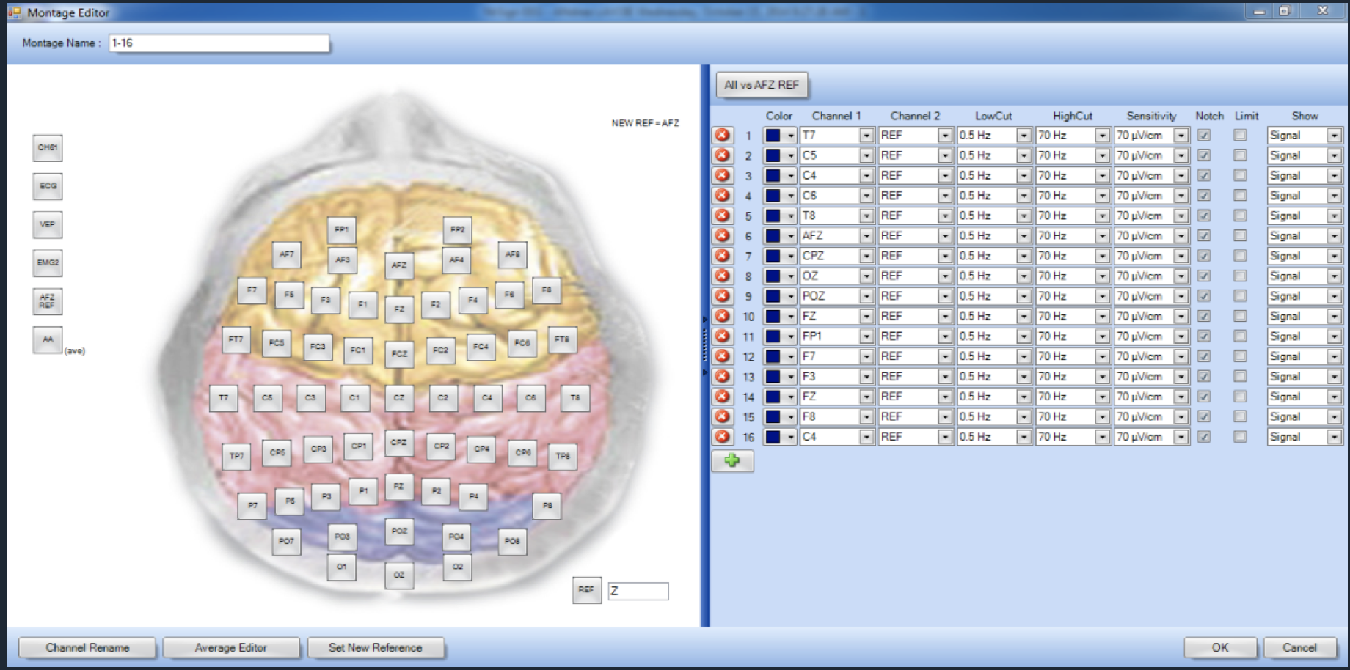Select the CZ electrode
1350x670 pixels.
click(x=399, y=398)
